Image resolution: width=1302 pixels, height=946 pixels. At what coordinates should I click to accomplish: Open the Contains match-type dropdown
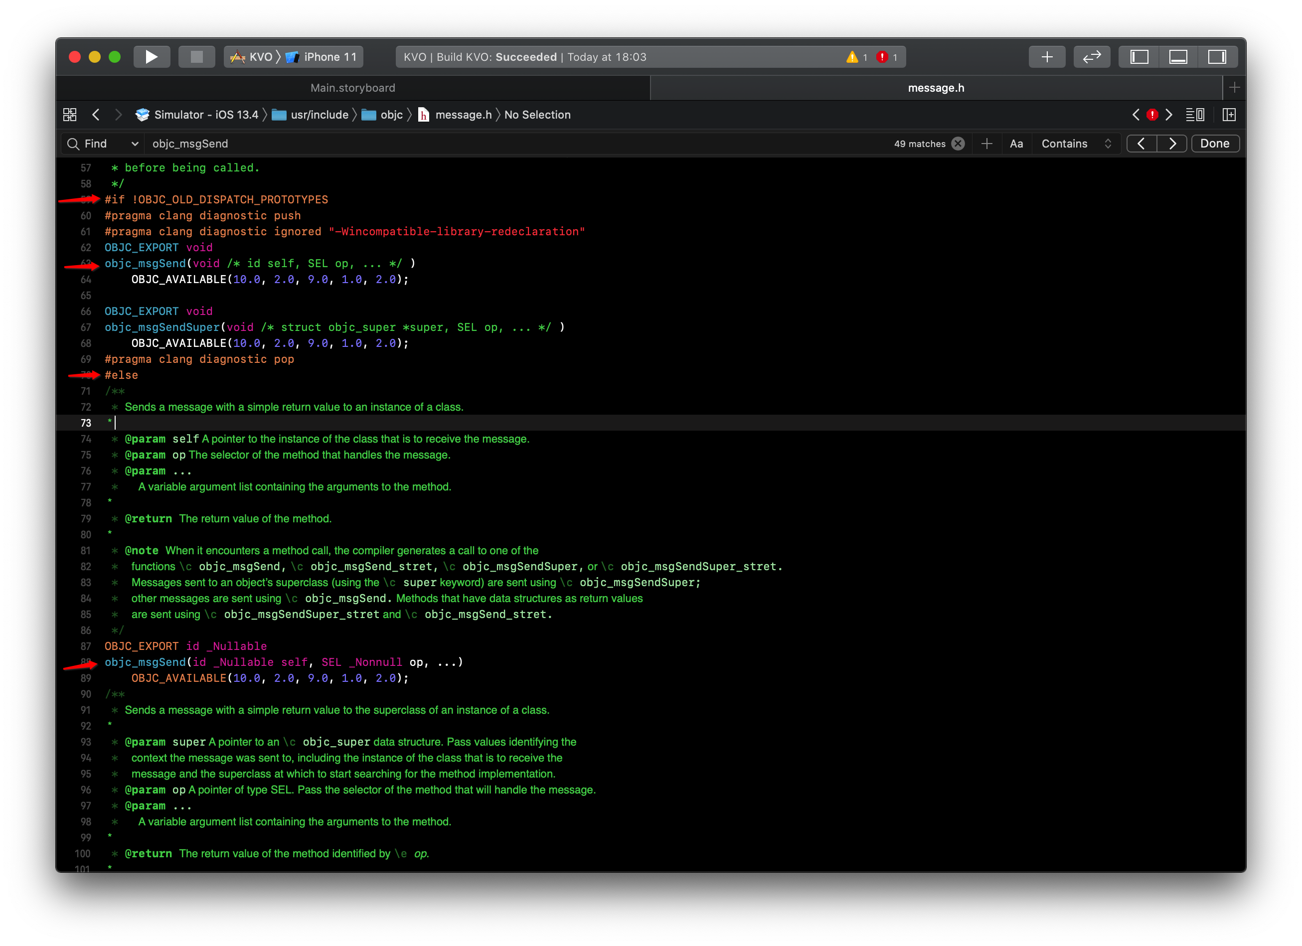pyautogui.click(x=1076, y=144)
